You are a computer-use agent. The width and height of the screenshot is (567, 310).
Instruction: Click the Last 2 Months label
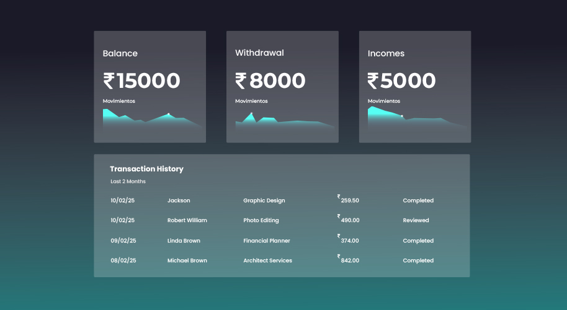tap(128, 182)
